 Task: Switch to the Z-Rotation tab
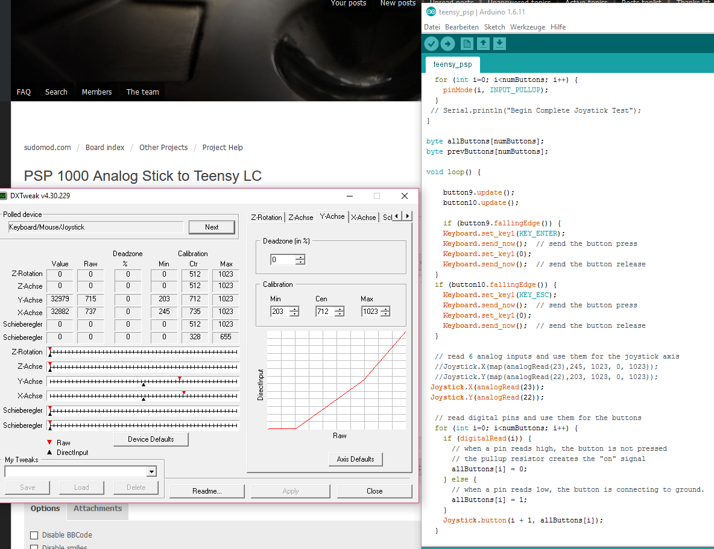point(267,218)
